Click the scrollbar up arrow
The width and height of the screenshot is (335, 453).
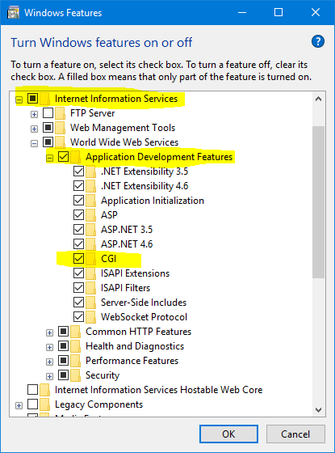pyautogui.click(x=318, y=99)
